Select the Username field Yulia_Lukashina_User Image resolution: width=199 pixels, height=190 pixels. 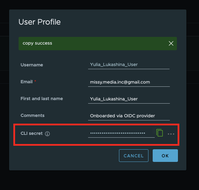[x=129, y=65]
